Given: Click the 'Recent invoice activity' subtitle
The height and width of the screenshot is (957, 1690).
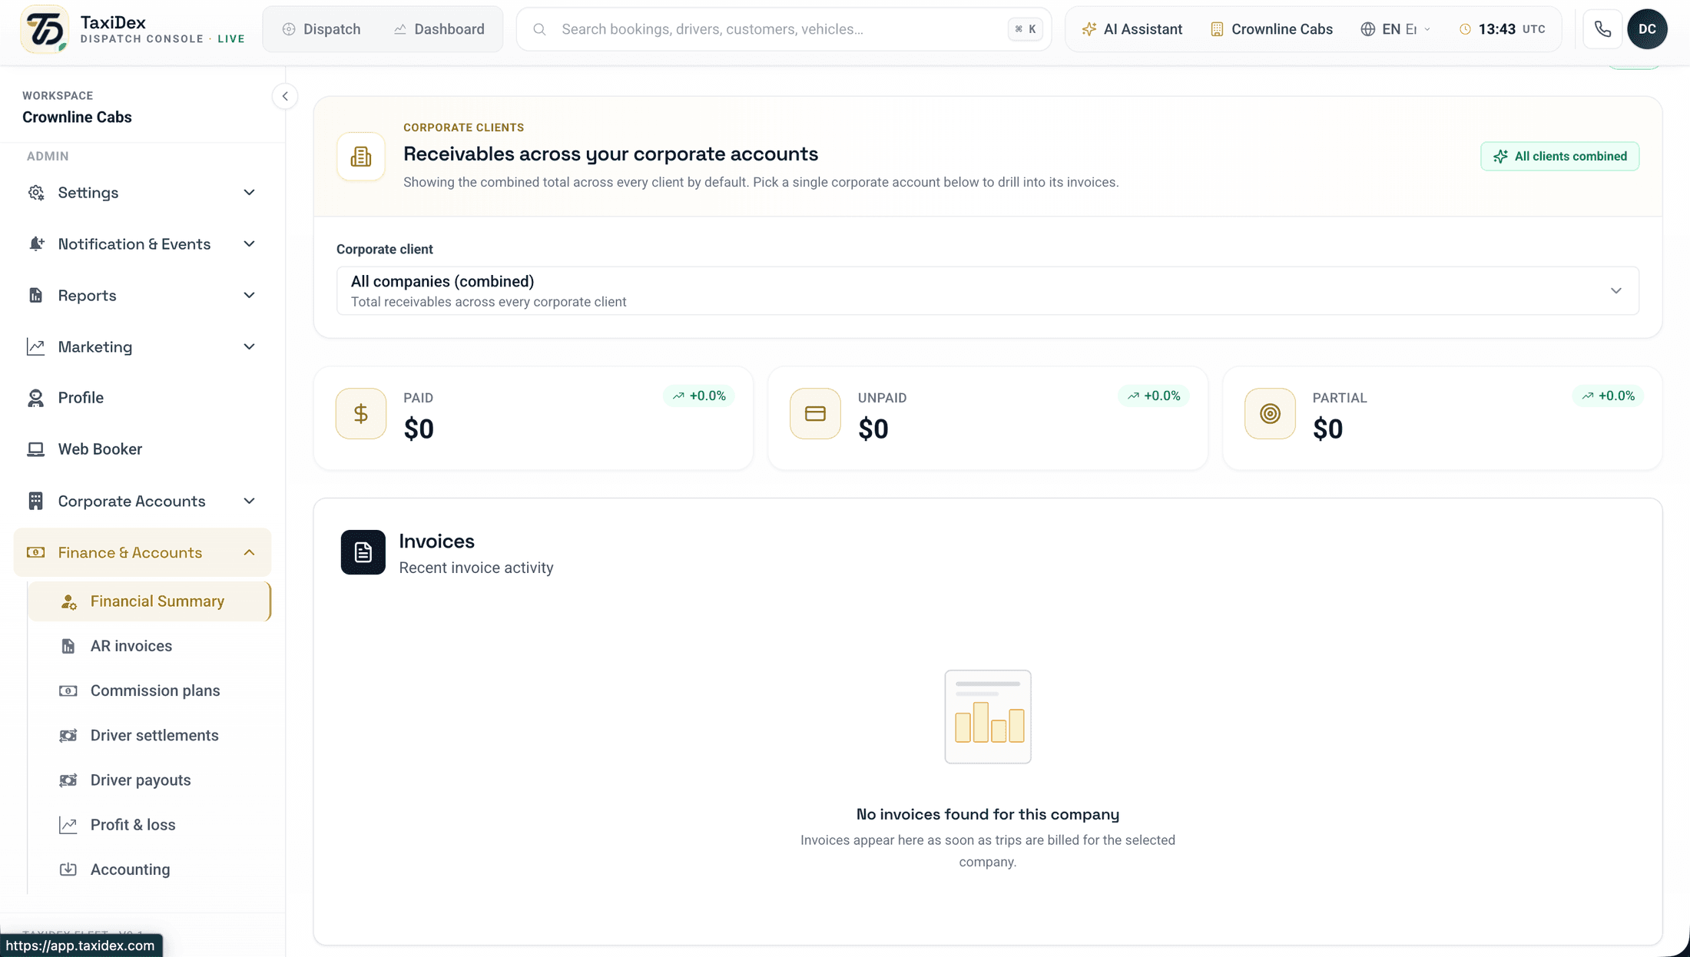Looking at the screenshot, I should 476,568.
